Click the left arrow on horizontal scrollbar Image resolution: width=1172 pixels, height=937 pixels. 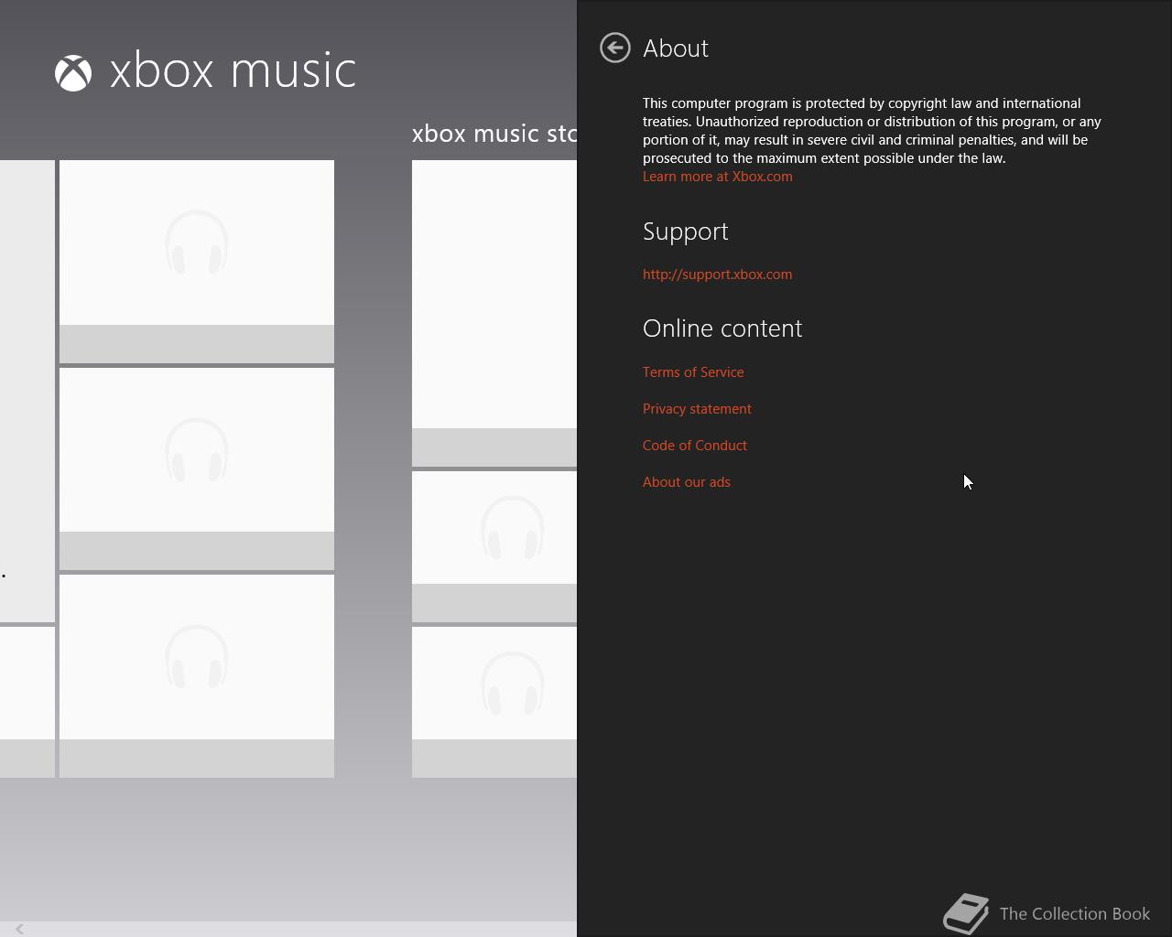click(x=19, y=929)
